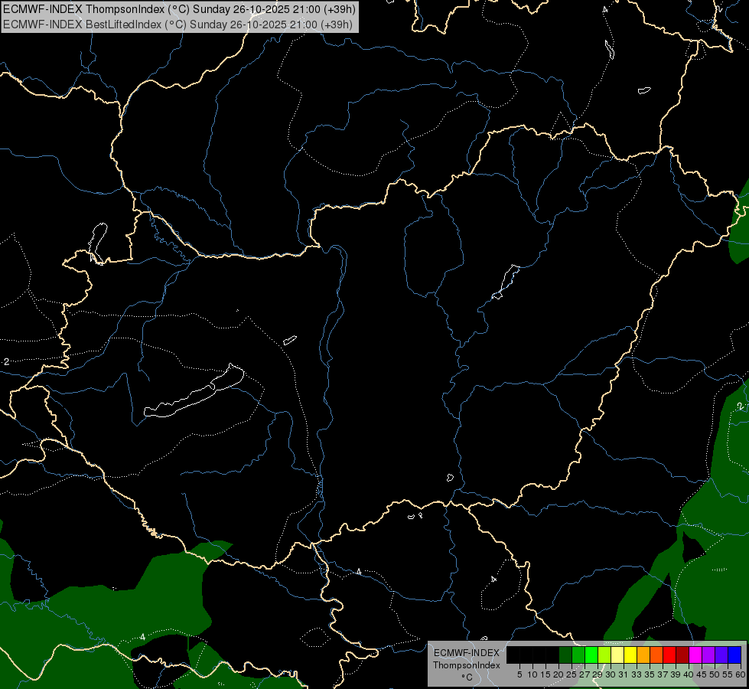Click the dark green 20-25 legend swatch
This screenshot has width=749, height=689.
click(565, 655)
